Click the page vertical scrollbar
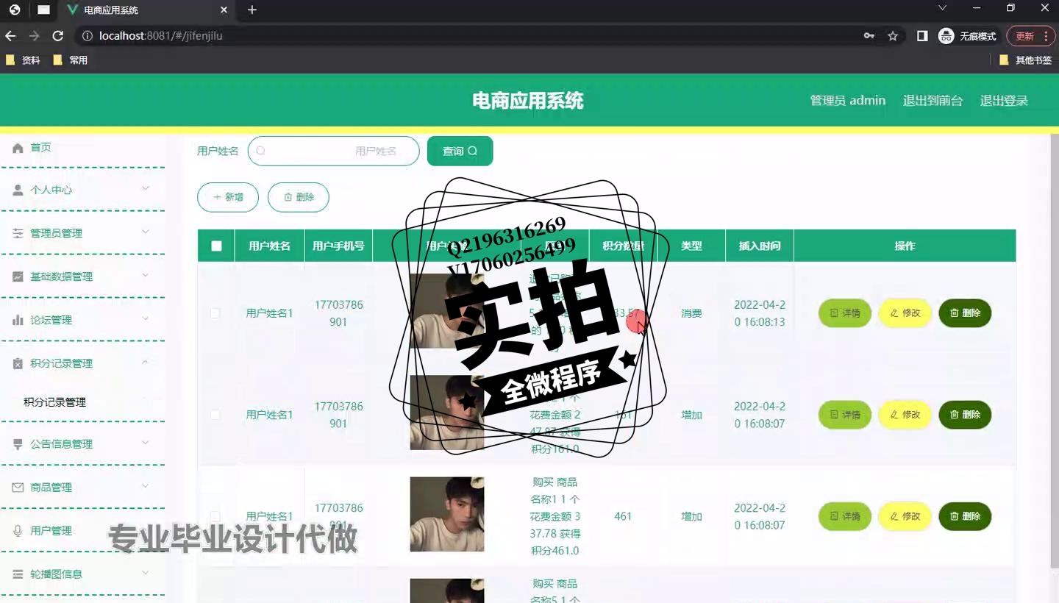The height and width of the screenshot is (603, 1059). point(1055,351)
